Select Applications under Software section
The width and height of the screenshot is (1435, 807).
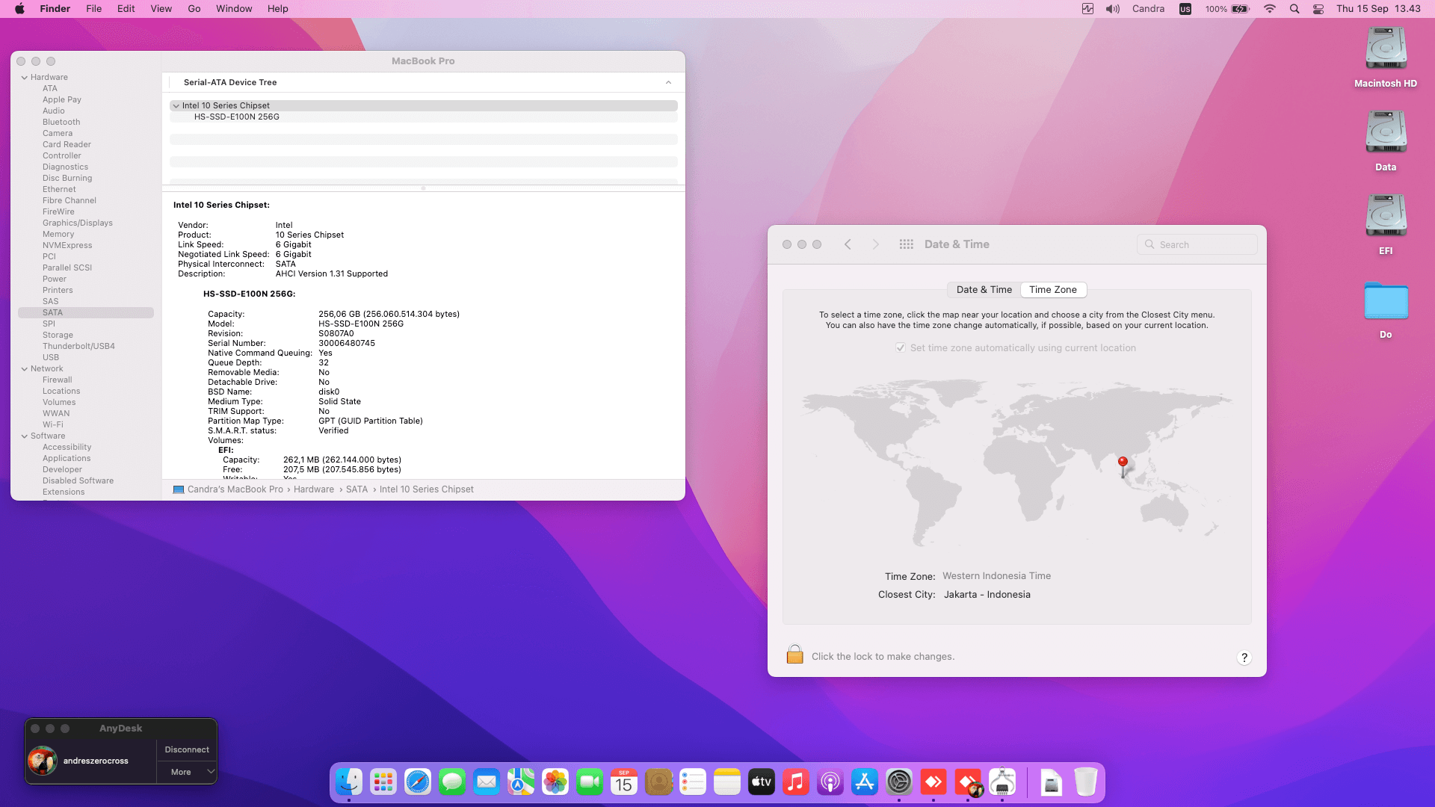tap(67, 459)
